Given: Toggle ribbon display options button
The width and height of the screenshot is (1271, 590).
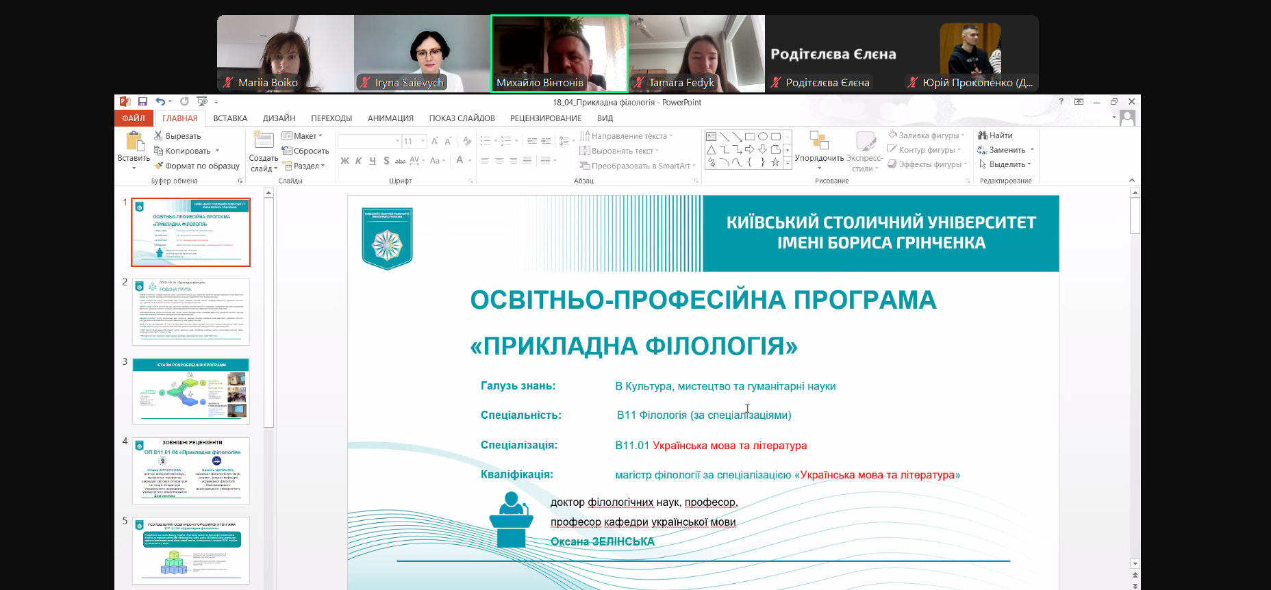Looking at the screenshot, I should pos(1079,101).
